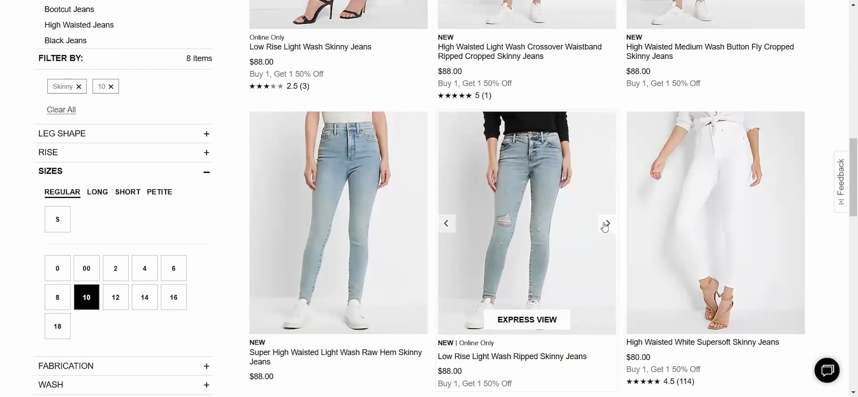
Task: Open the High Waisted Jeans category link
Action: tap(79, 25)
